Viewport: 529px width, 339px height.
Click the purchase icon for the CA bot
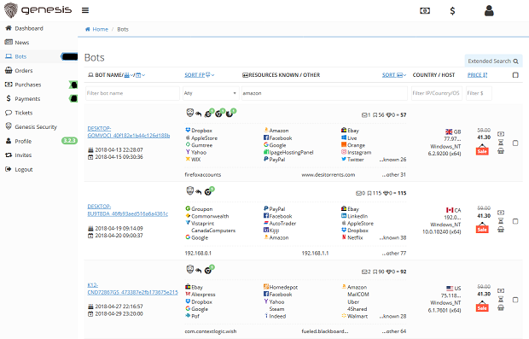501,213
